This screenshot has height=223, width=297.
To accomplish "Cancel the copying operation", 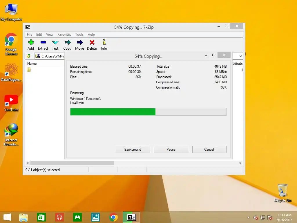I will pyautogui.click(x=209, y=150).
